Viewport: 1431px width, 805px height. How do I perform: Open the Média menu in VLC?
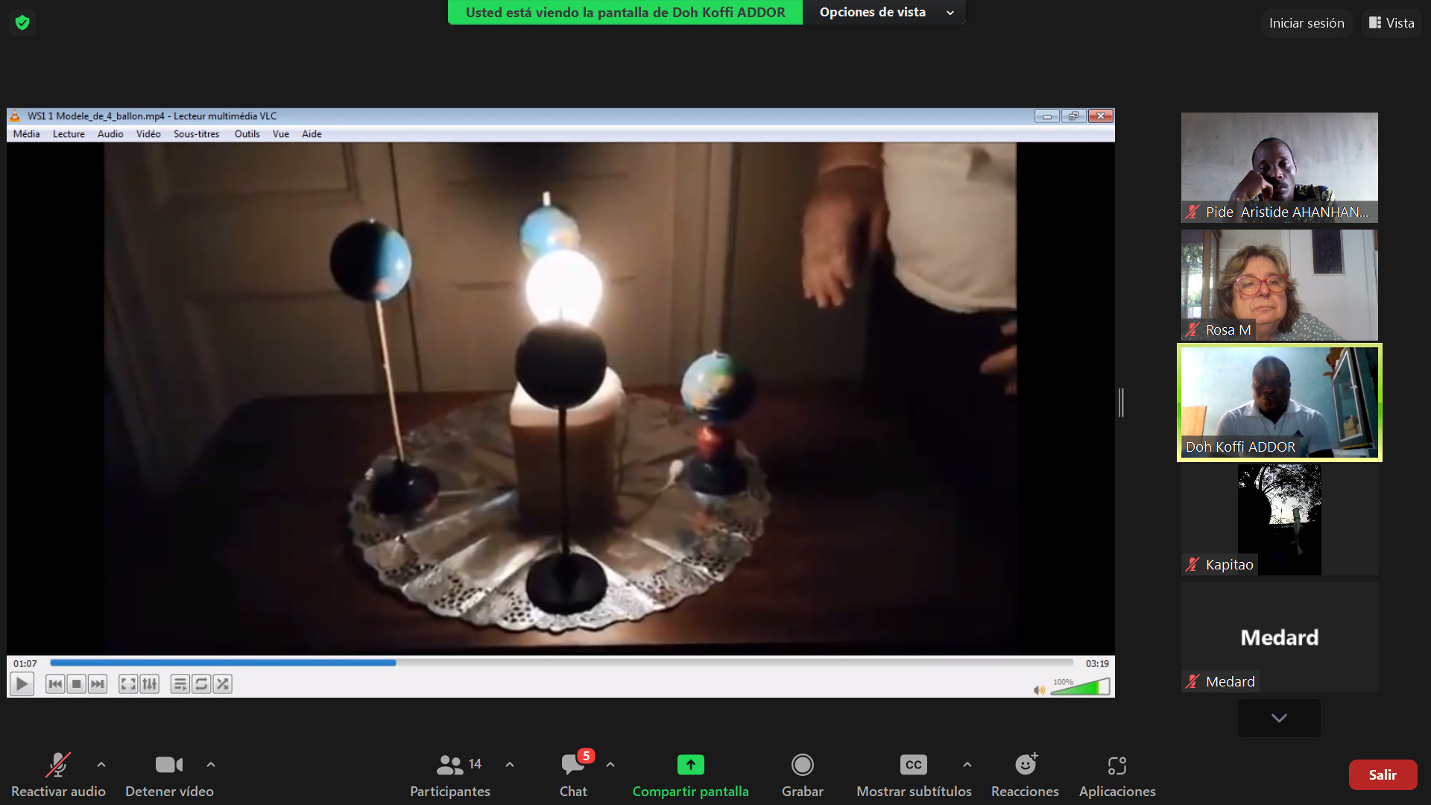tap(27, 134)
